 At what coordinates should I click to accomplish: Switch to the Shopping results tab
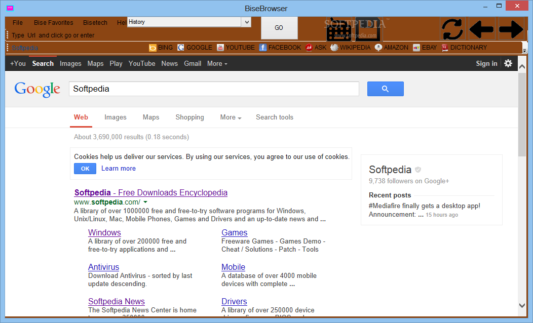pyautogui.click(x=189, y=117)
